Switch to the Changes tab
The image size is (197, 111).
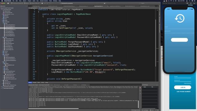coord(34,83)
